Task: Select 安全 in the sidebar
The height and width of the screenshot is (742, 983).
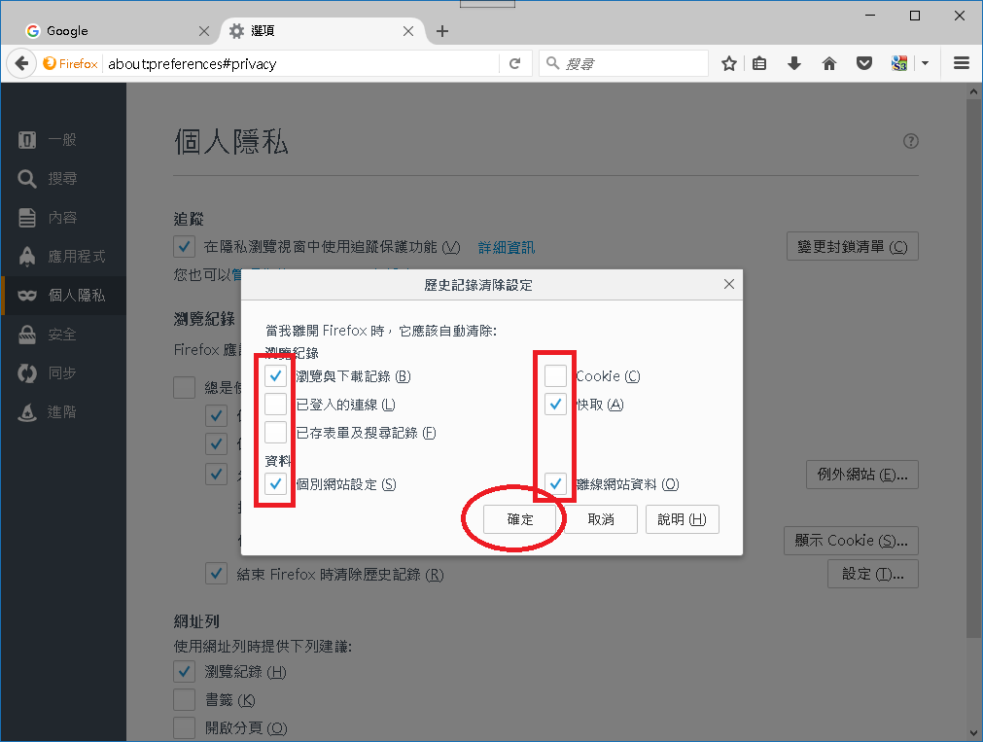Action: [62, 335]
